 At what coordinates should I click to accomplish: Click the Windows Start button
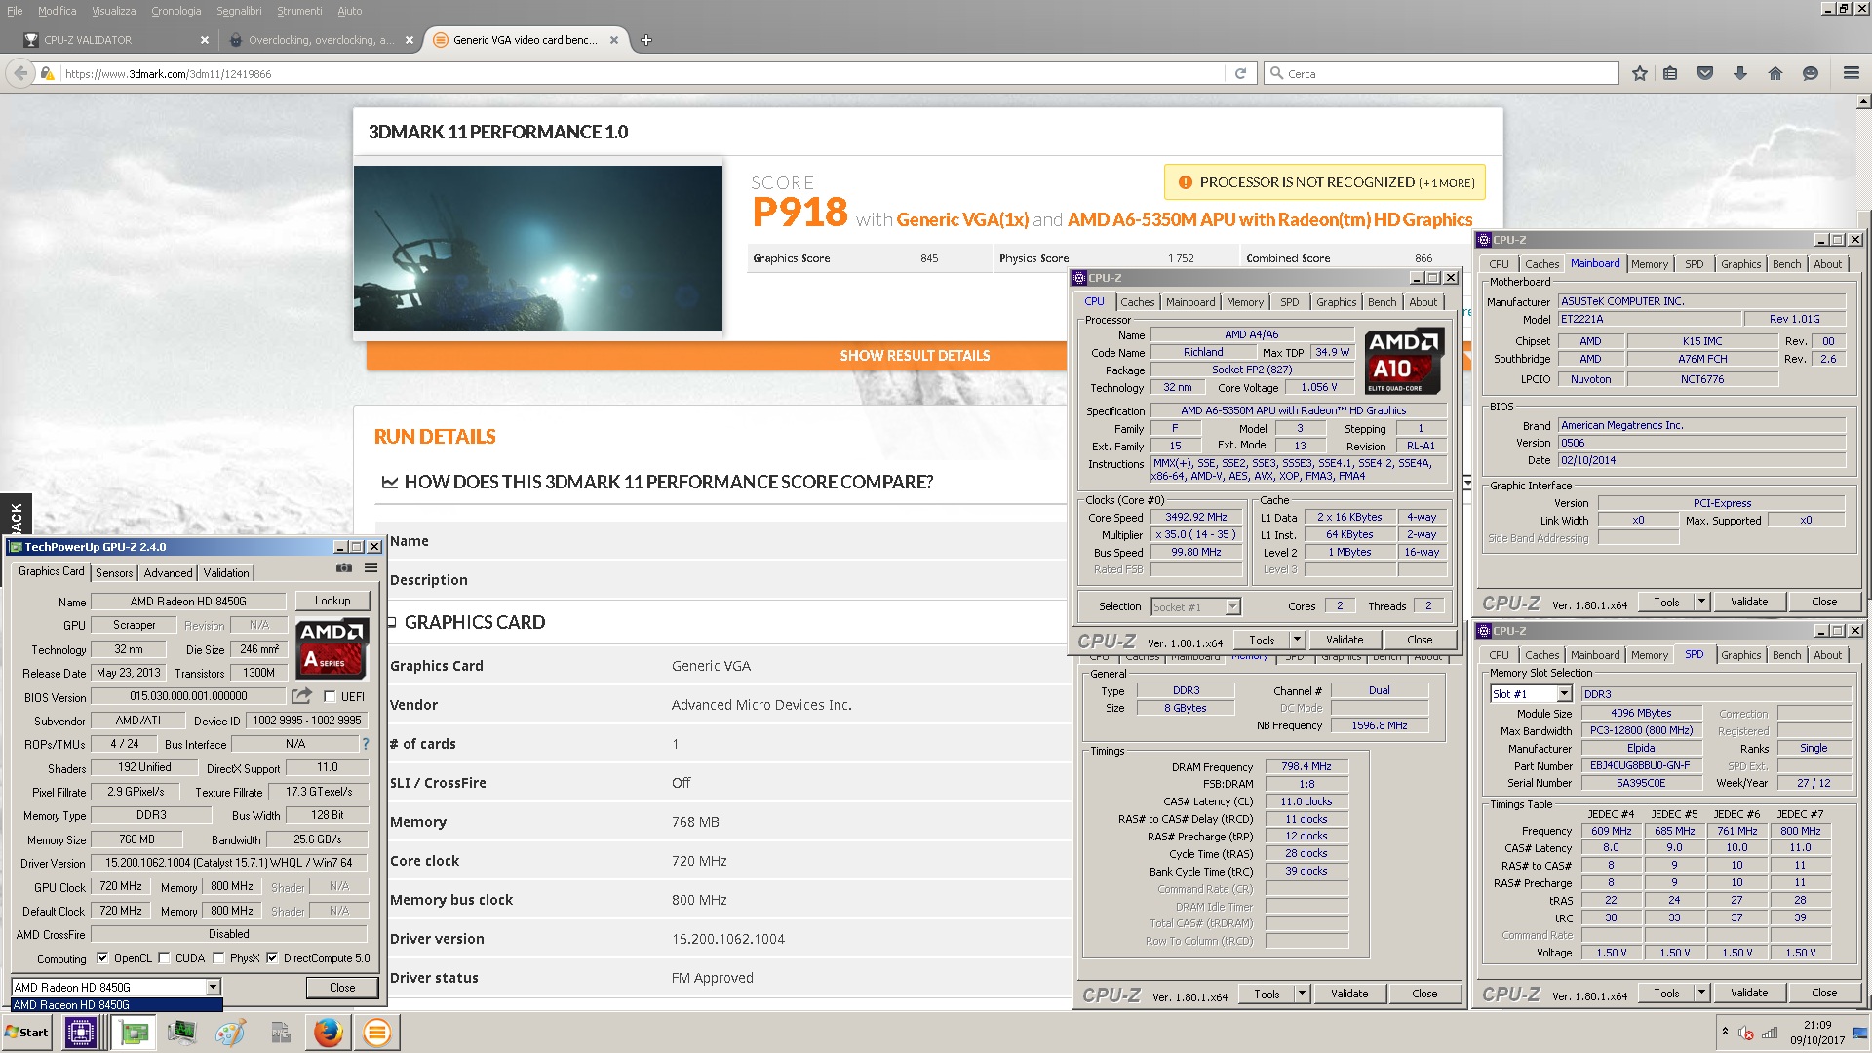[x=27, y=1033]
